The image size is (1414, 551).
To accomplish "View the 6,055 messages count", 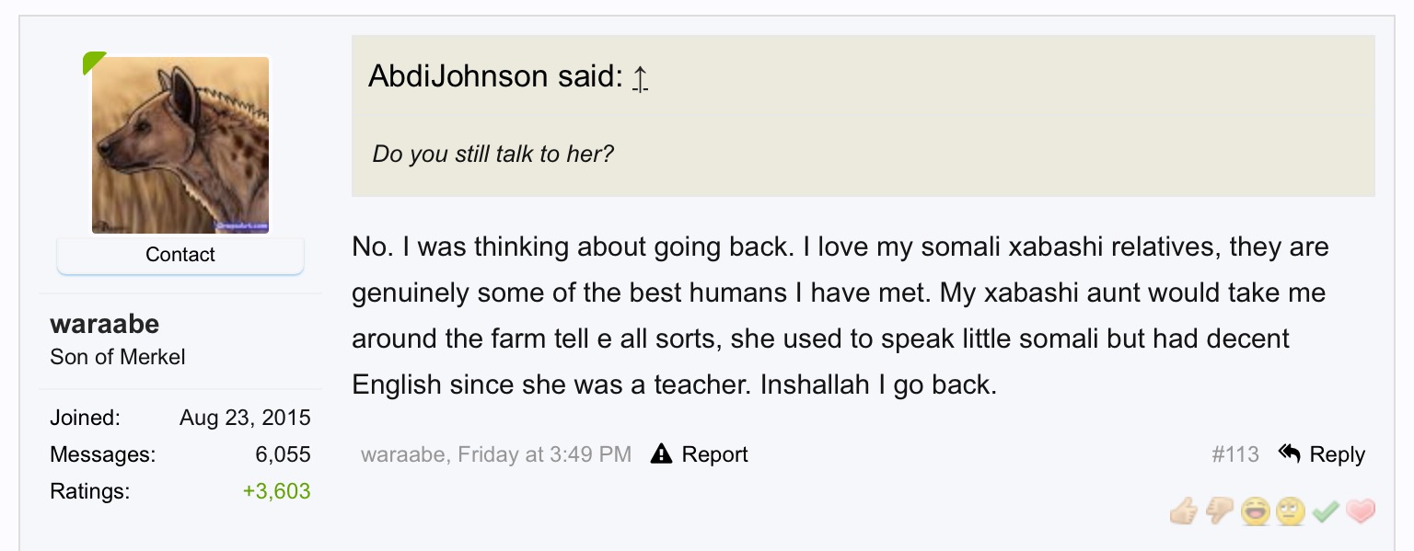I will tap(283, 454).
